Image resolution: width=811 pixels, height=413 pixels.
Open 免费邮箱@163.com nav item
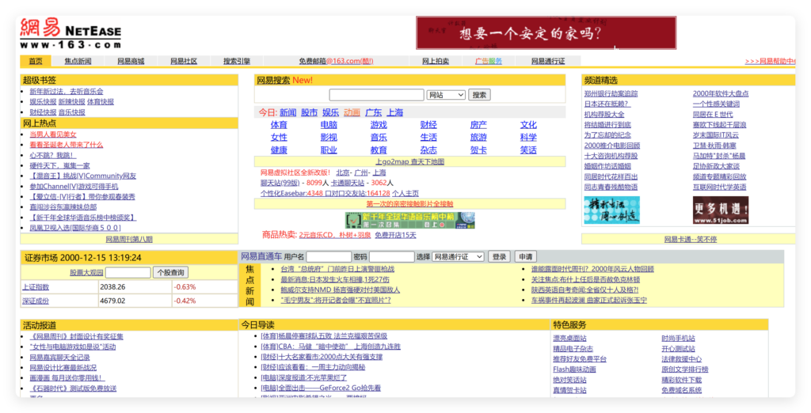[x=336, y=61]
